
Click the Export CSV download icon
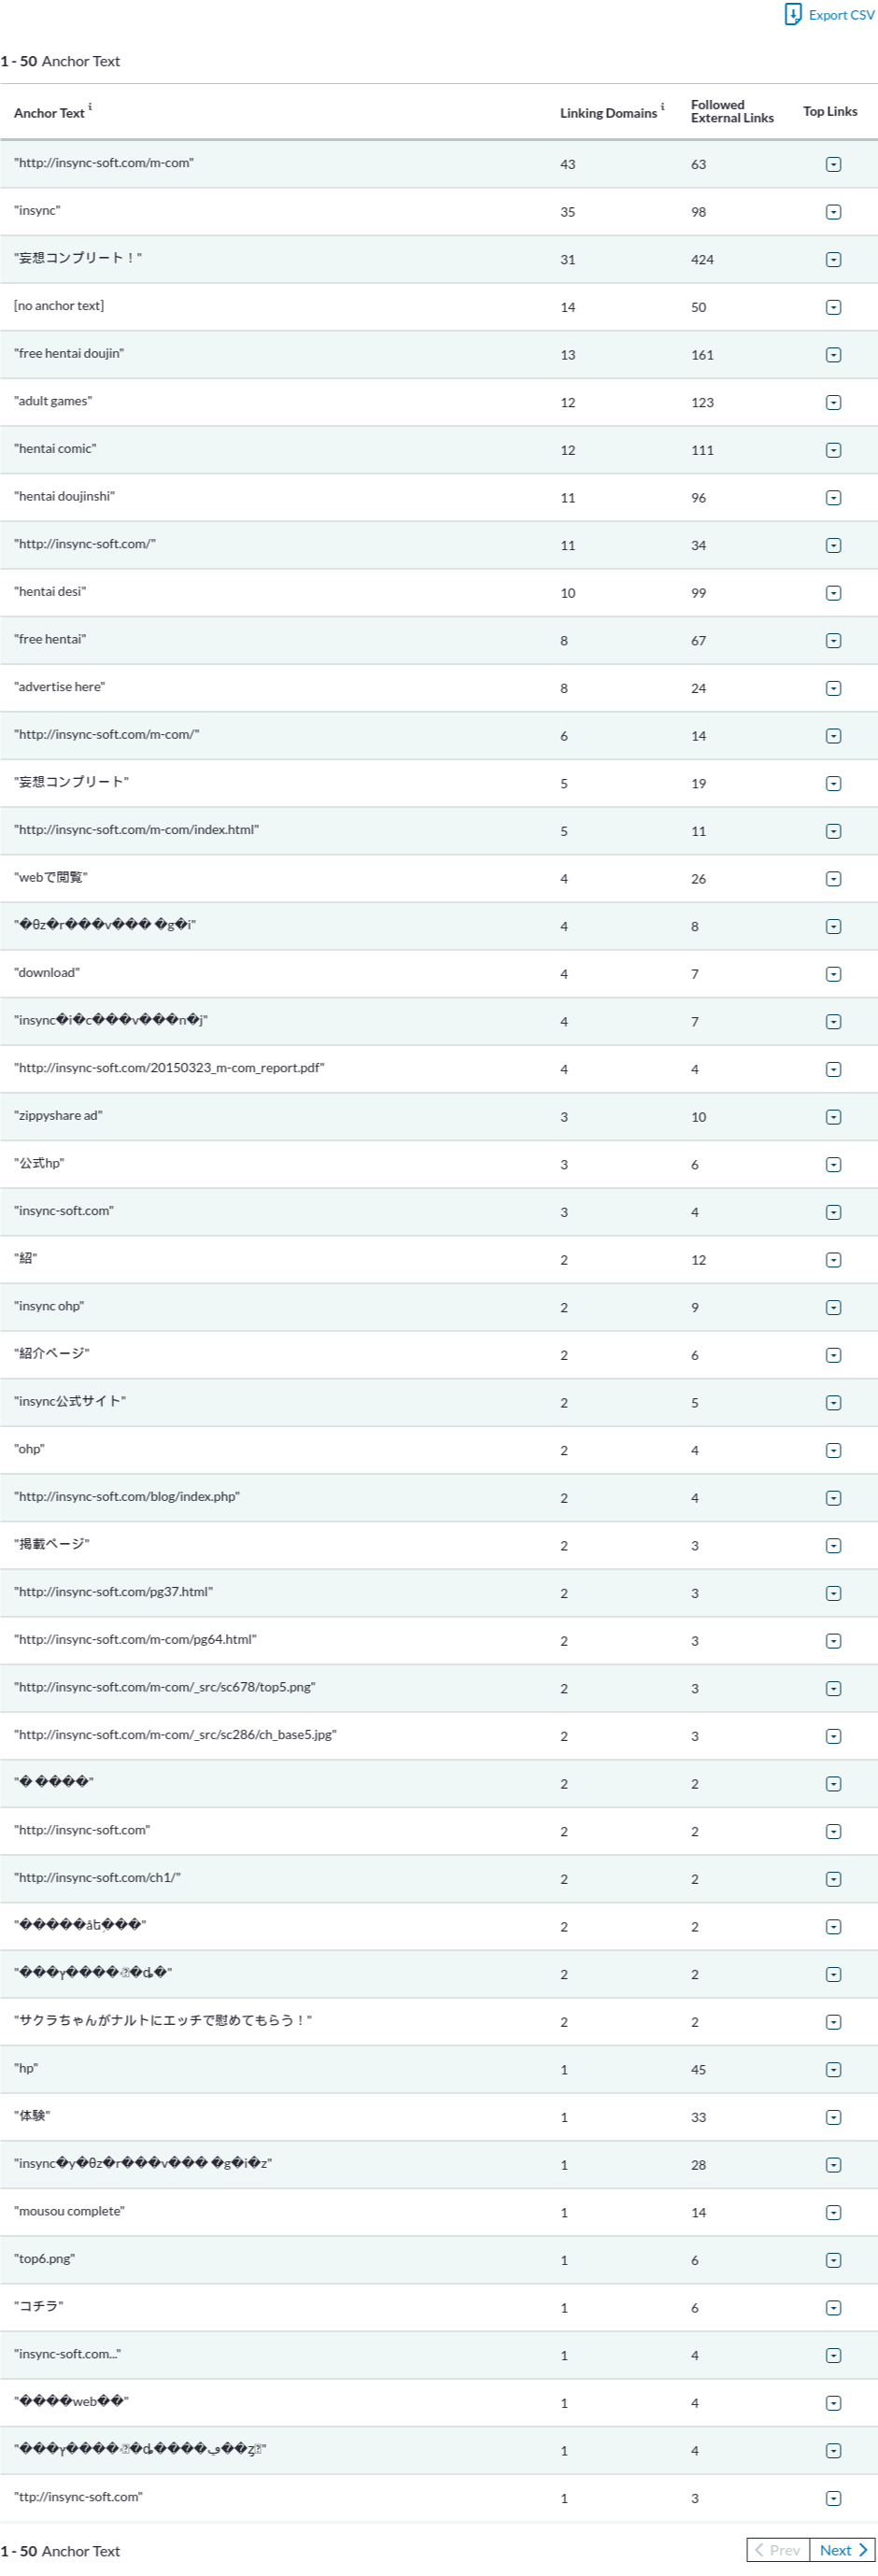click(792, 14)
